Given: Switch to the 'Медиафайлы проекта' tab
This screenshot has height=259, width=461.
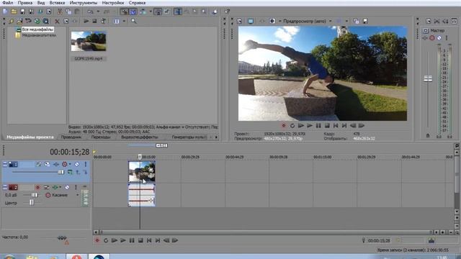Looking at the screenshot, I should pyautogui.click(x=30, y=137).
